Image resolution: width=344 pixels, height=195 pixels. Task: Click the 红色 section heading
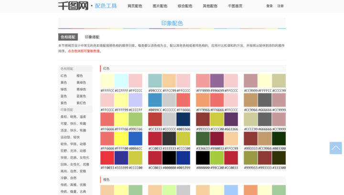click(x=106, y=68)
